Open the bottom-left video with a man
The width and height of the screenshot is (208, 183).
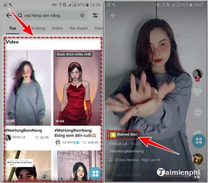pyautogui.click(x=27, y=165)
